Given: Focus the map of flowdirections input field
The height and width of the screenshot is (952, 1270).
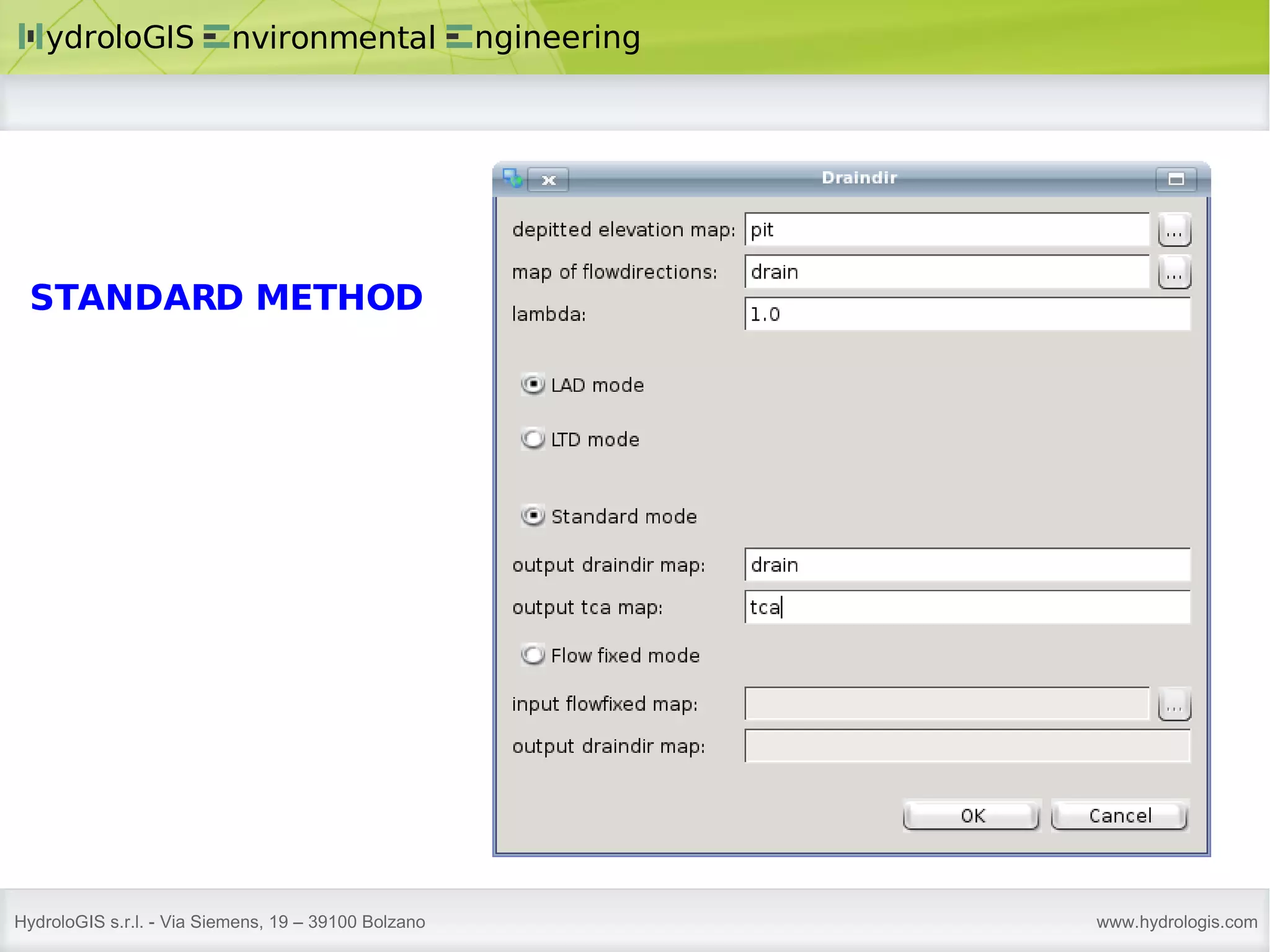Looking at the screenshot, I should click(x=947, y=272).
